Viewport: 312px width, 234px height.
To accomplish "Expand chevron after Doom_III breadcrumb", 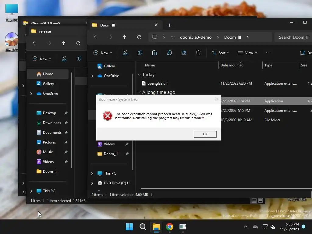I will pyautogui.click(x=248, y=37).
